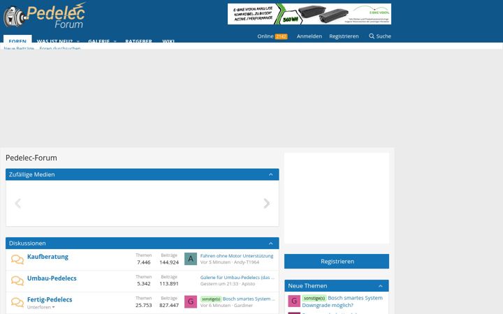This screenshot has width=503, height=314.
Task: Click the blue Registrieren sidebar button
Action: pyautogui.click(x=337, y=262)
